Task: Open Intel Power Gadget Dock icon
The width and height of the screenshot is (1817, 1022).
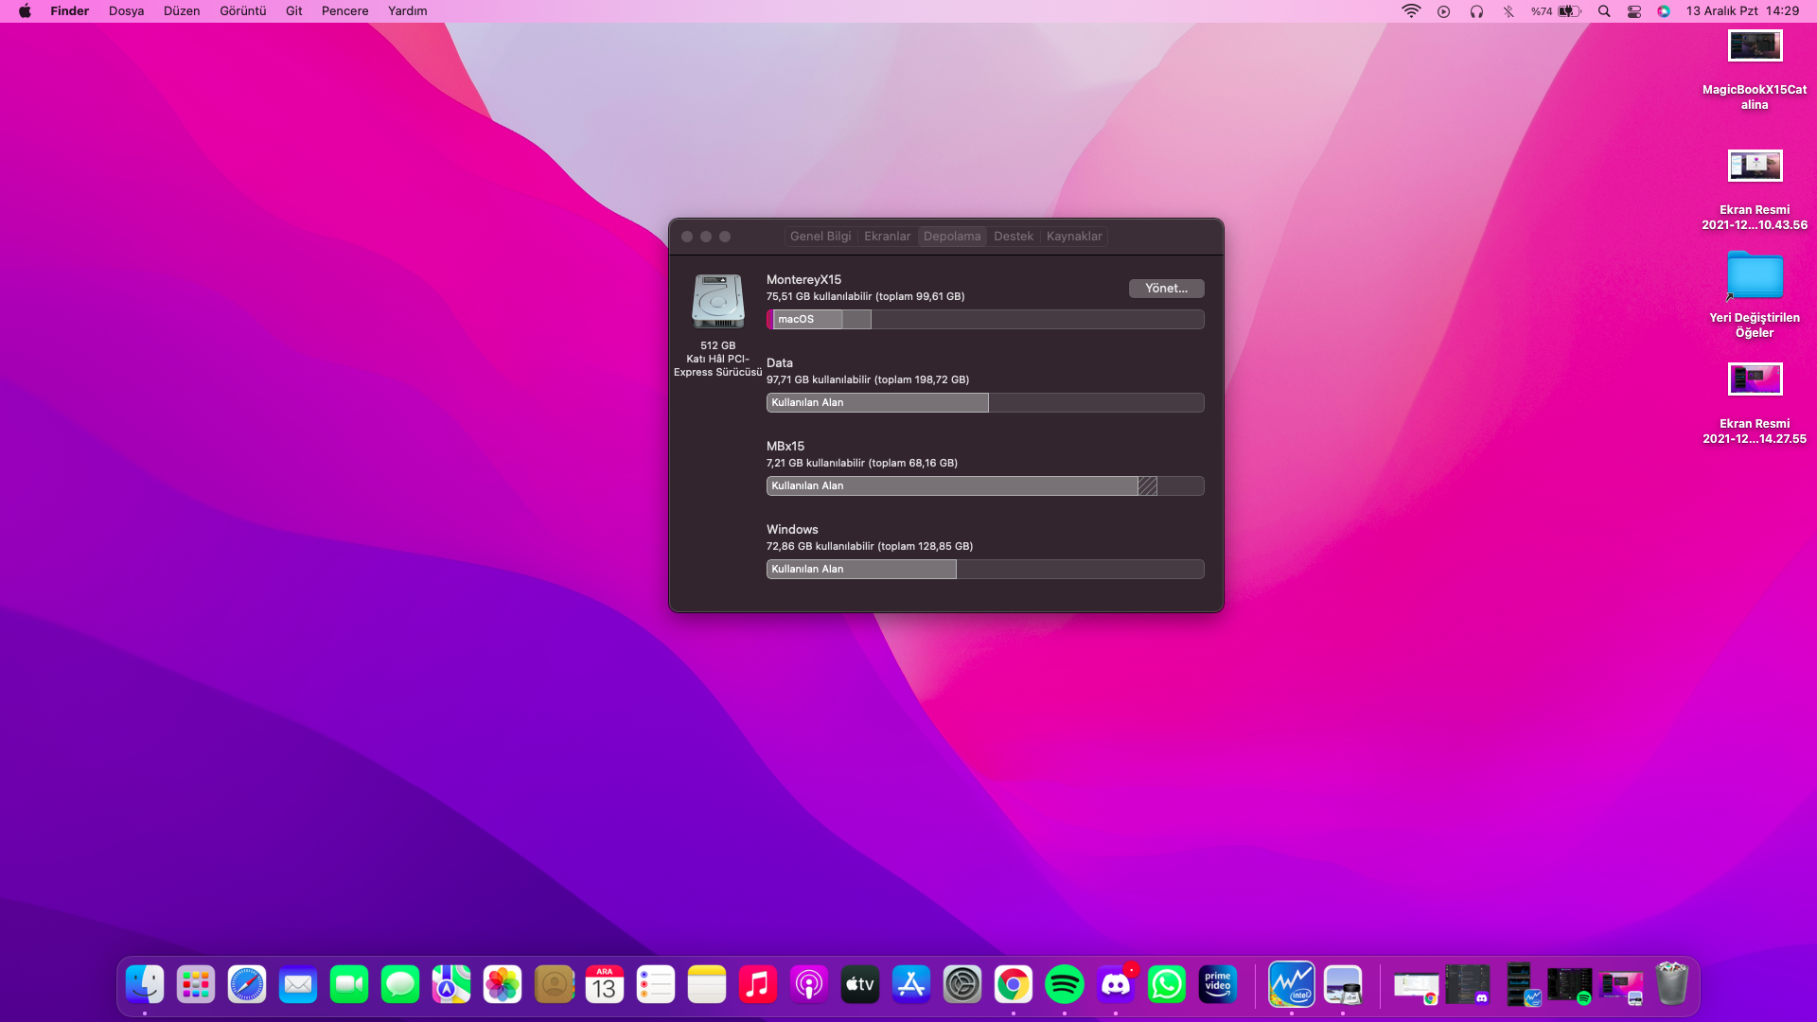Action: tap(1291, 985)
